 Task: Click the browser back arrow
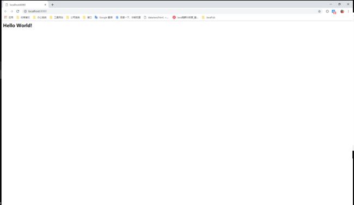coord(5,11)
